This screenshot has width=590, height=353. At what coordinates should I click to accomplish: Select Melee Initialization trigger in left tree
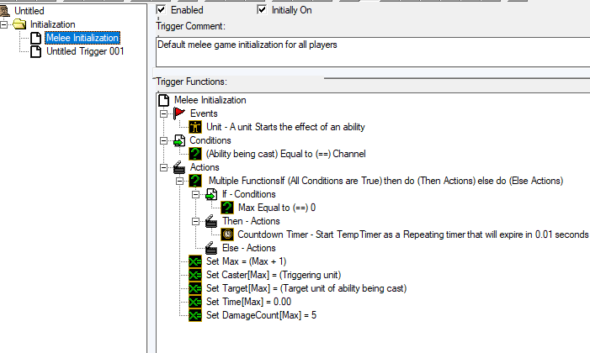coord(82,38)
